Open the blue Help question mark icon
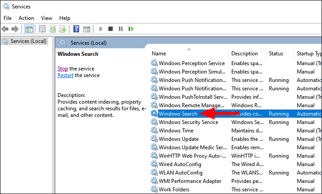322x194 pixels. click(76, 29)
